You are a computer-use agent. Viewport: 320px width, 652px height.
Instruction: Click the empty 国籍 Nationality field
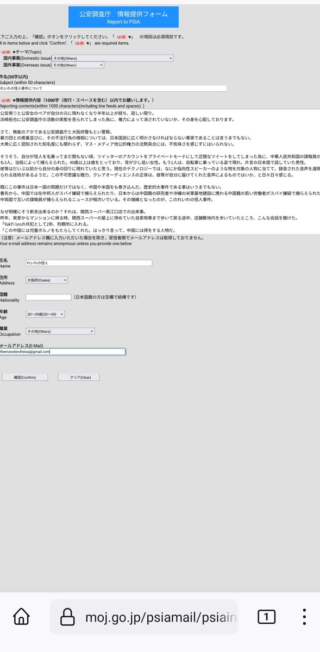tap(48, 297)
